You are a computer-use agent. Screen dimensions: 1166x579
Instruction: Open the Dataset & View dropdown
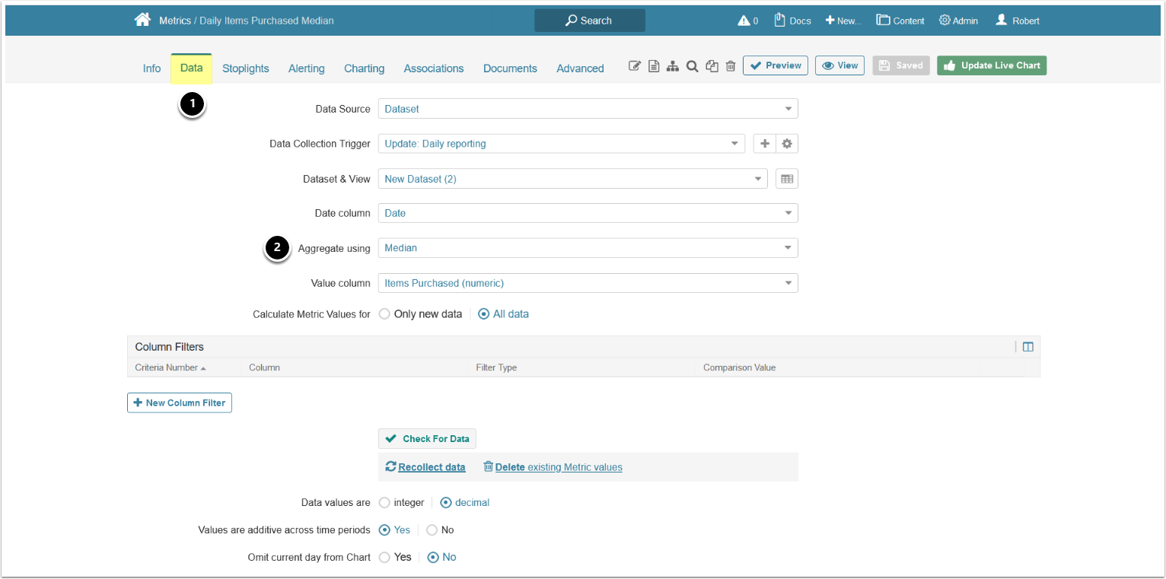click(x=573, y=179)
